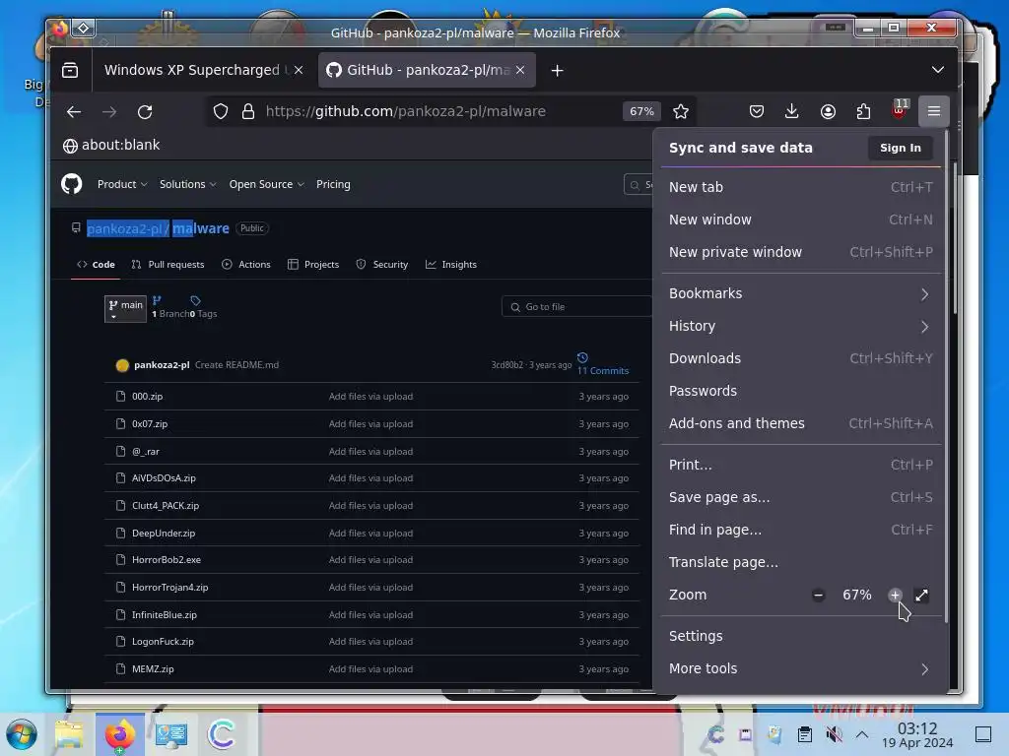The image size is (1009, 756).
Task: Open Downloads from the Firefox menu
Action: point(800,358)
